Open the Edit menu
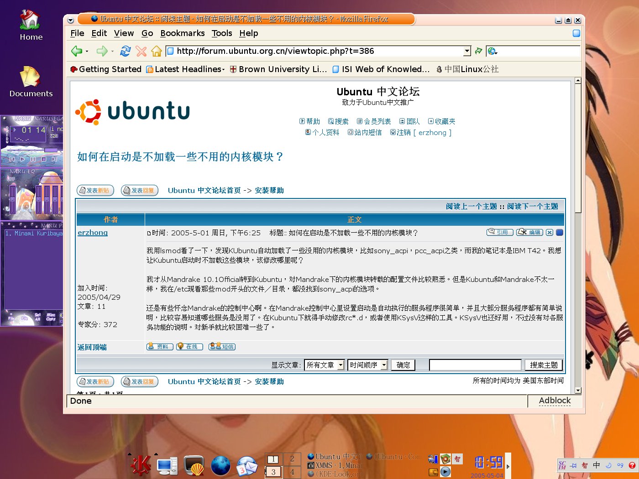The width and height of the screenshot is (639, 479). pos(99,33)
